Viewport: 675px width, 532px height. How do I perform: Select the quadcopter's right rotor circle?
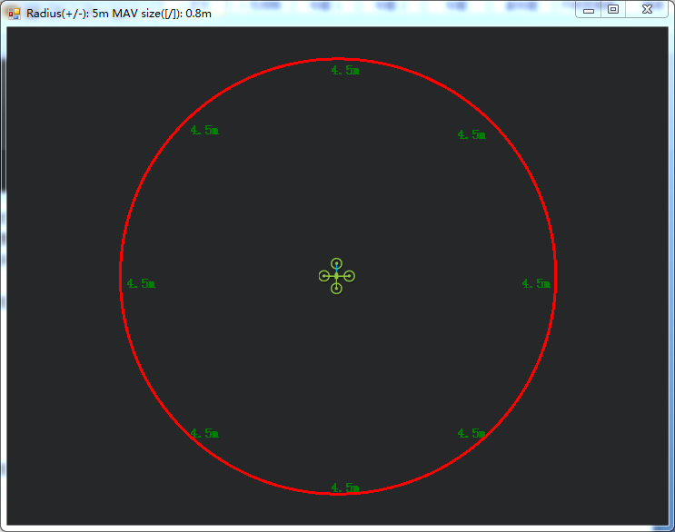349,276
